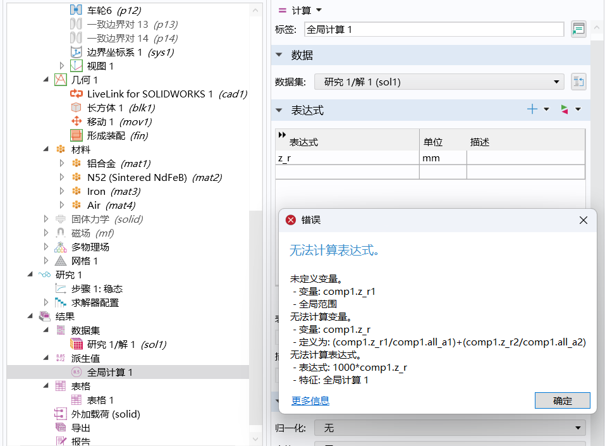Click the 多物理场 icon
Image resolution: width=605 pixels, height=446 pixels.
pyautogui.click(x=61, y=247)
